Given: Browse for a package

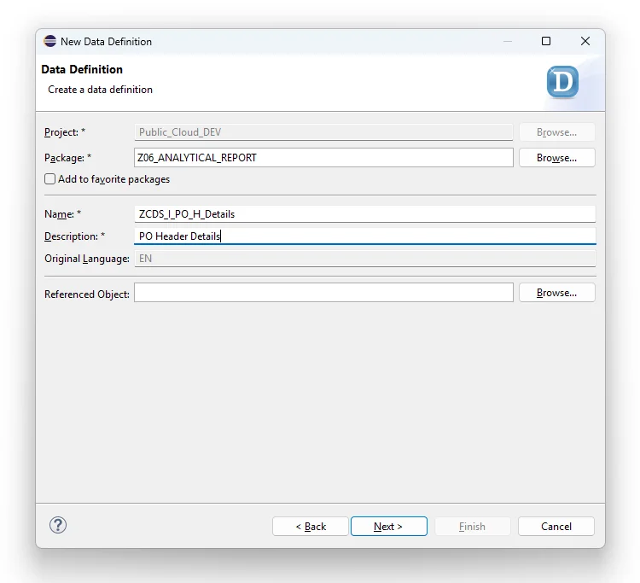Looking at the screenshot, I should pyautogui.click(x=556, y=158).
